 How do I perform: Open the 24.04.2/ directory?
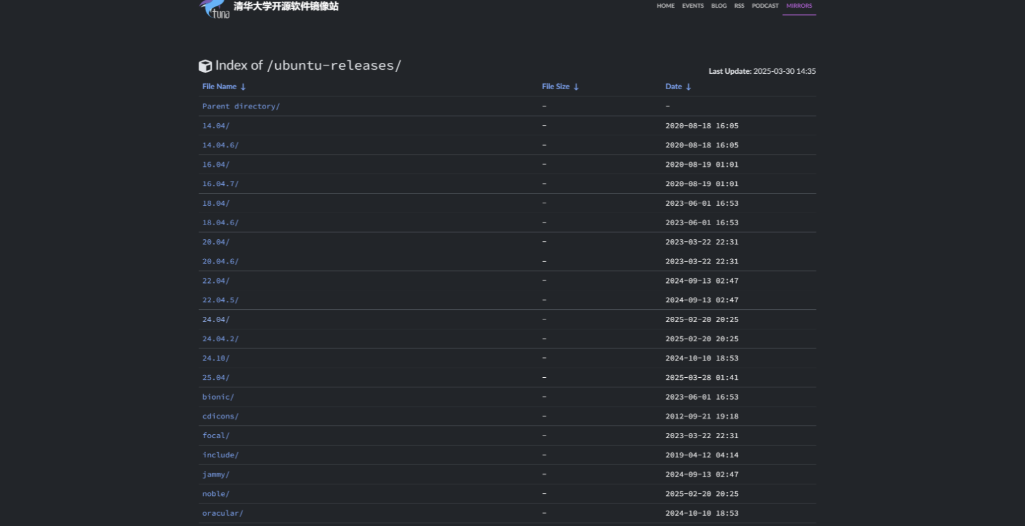point(221,339)
